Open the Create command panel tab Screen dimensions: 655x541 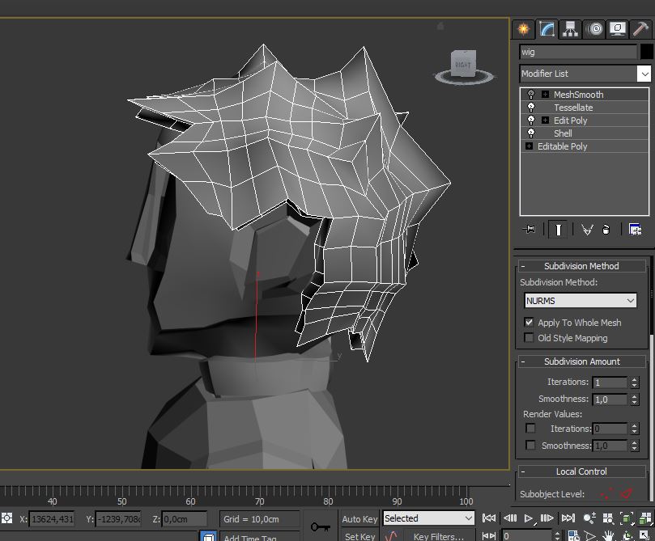tap(524, 29)
